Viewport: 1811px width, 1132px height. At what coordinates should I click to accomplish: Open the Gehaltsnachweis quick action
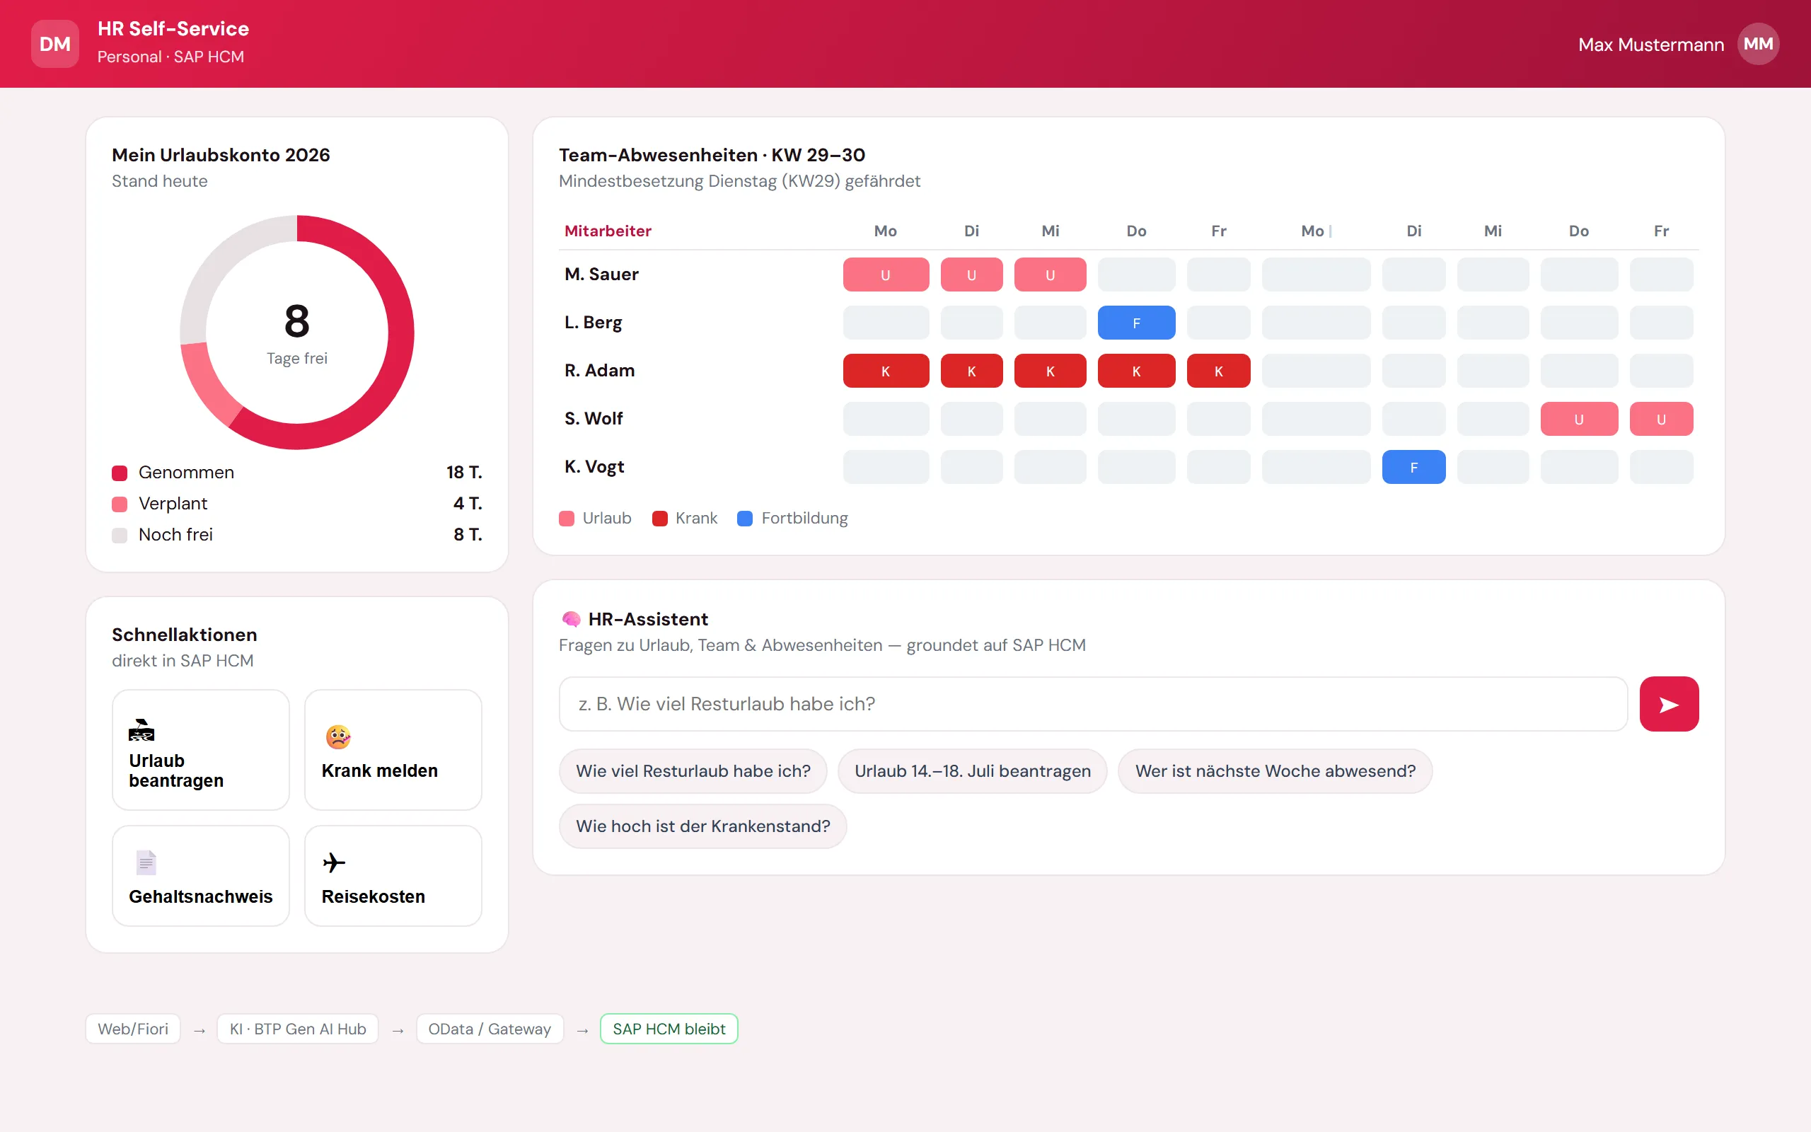click(x=201, y=875)
